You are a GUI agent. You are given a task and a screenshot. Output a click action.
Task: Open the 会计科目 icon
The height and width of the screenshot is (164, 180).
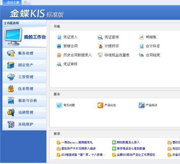click(141, 46)
